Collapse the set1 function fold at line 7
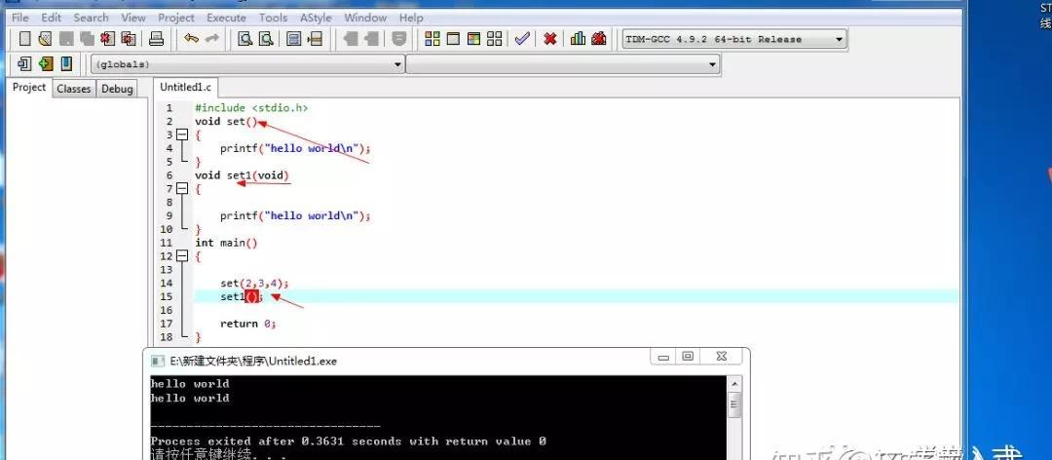This screenshot has height=460, width=1052. point(181,189)
